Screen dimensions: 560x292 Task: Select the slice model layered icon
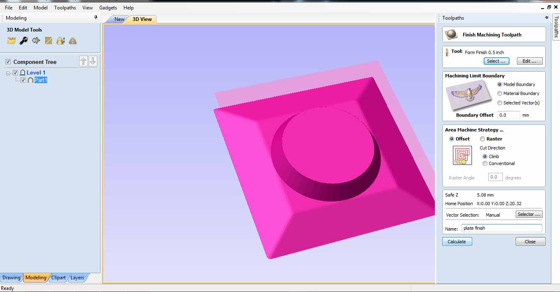click(x=73, y=41)
